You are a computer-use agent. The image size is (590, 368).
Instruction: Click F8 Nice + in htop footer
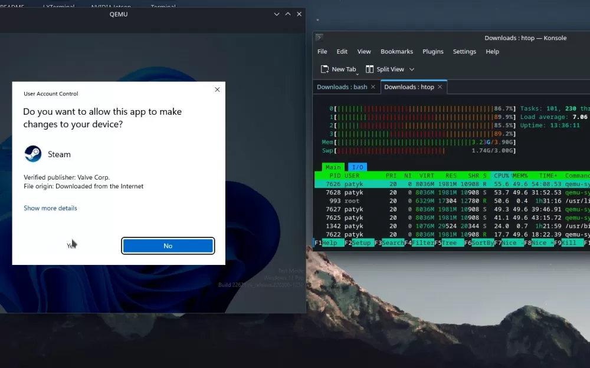(x=539, y=243)
